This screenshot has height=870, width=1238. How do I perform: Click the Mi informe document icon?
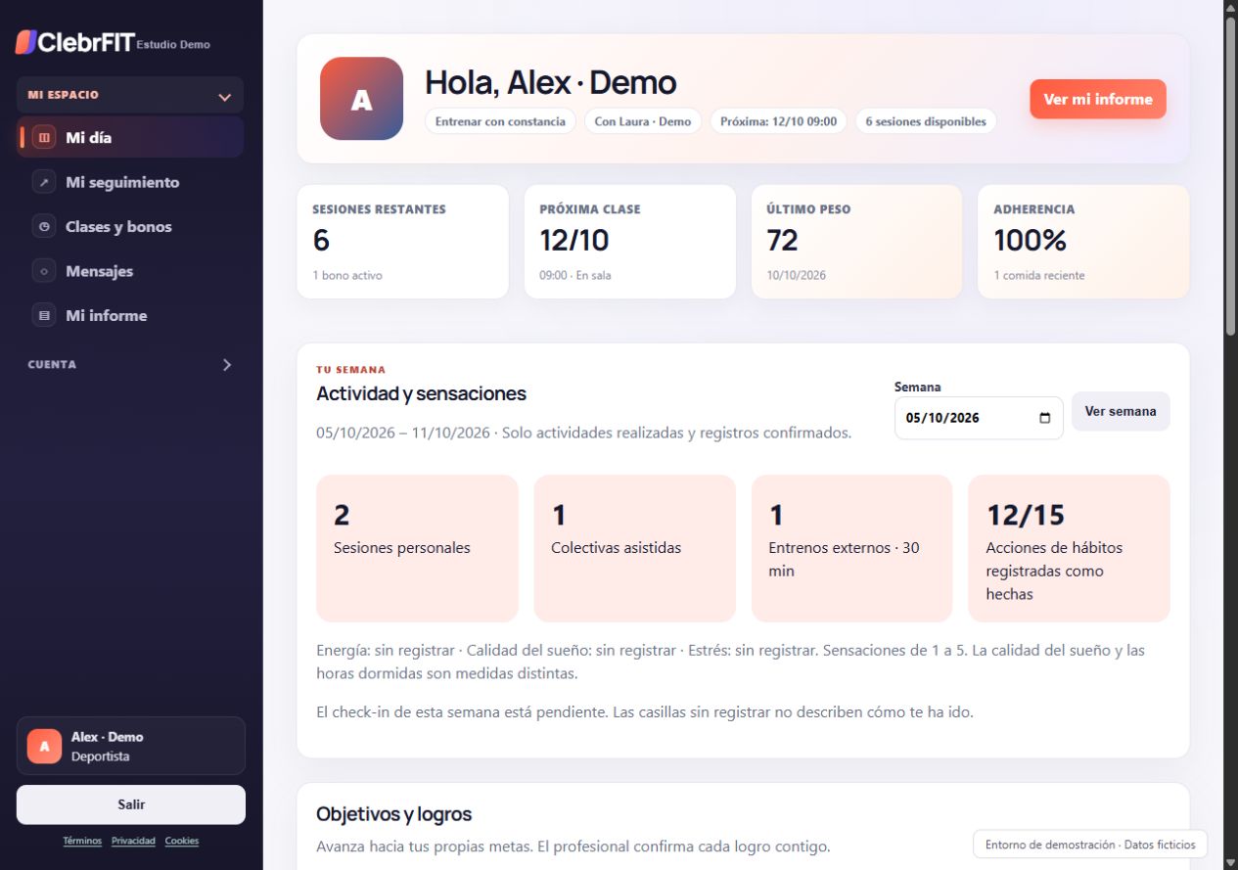pyautogui.click(x=44, y=315)
